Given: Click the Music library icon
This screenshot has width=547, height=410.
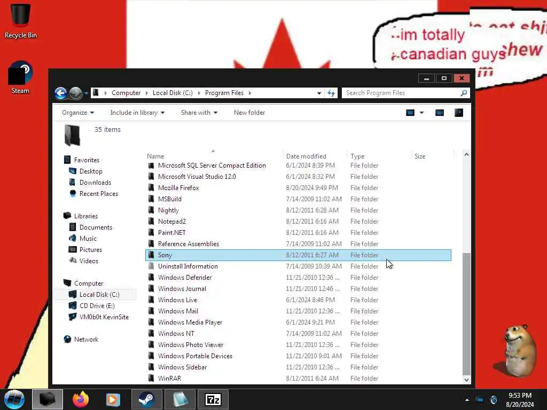Looking at the screenshot, I should pos(73,239).
